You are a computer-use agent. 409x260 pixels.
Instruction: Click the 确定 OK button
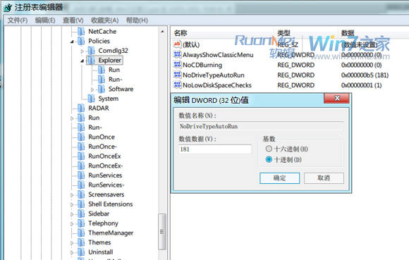tap(280, 178)
